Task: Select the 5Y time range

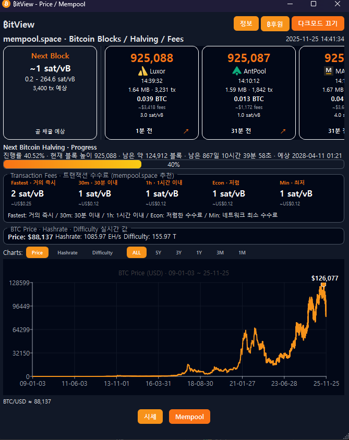Action: 159,252
